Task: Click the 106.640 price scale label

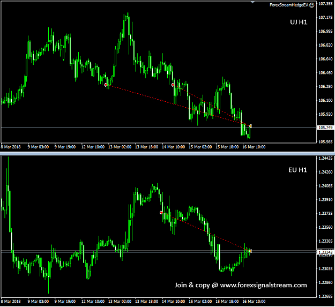Action: [325, 59]
